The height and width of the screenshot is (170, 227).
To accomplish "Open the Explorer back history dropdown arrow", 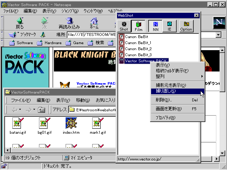I will pyautogui.click(x=20, y=110).
